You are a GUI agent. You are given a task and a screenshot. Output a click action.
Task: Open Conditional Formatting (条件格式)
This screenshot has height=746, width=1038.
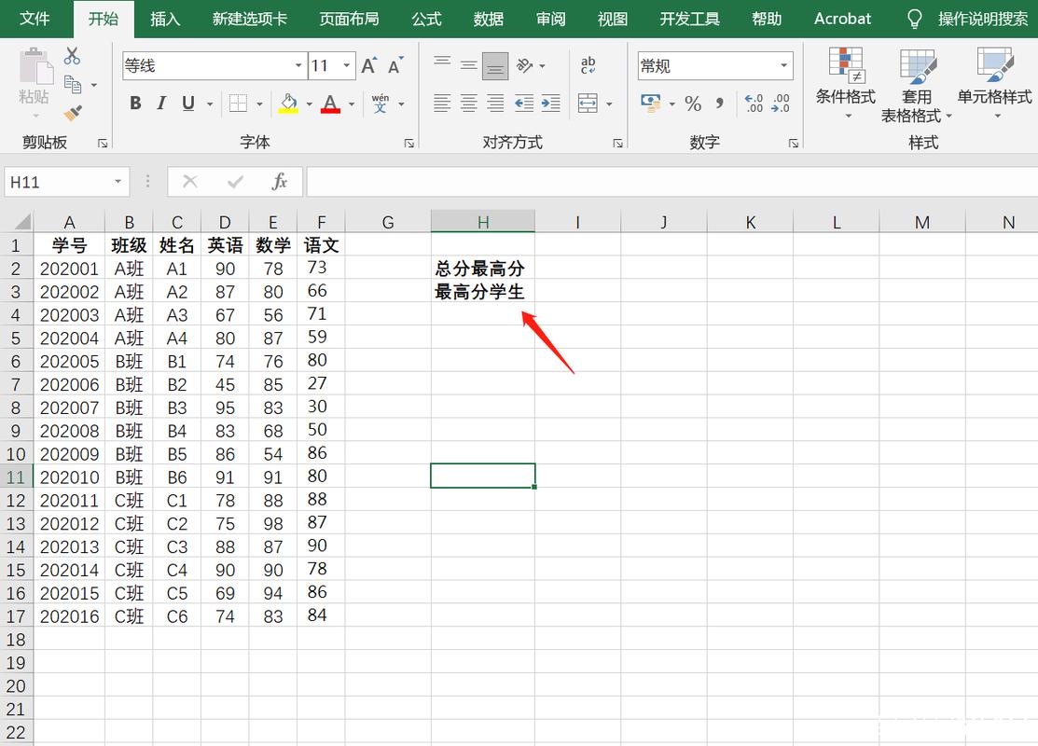click(845, 83)
